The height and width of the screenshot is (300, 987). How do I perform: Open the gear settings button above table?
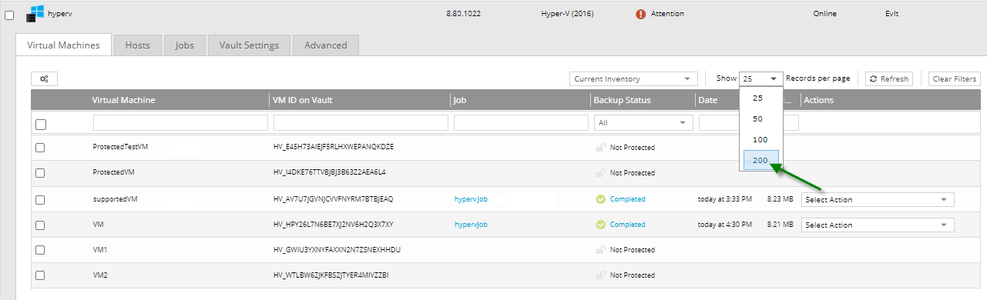pos(44,78)
